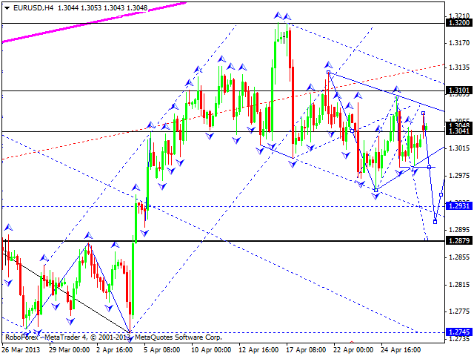Select the highlighted 1.2879 price level label
Image resolution: width=474 pixels, height=356 pixels.
(459, 240)
